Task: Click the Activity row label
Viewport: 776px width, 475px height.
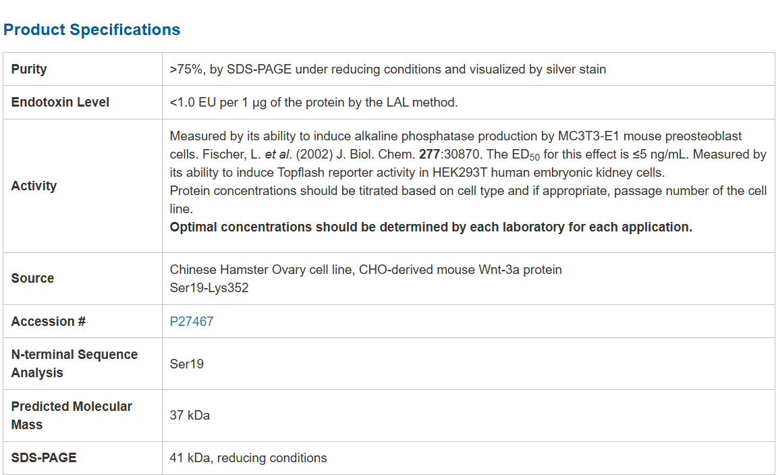Action: coord(34,186)
